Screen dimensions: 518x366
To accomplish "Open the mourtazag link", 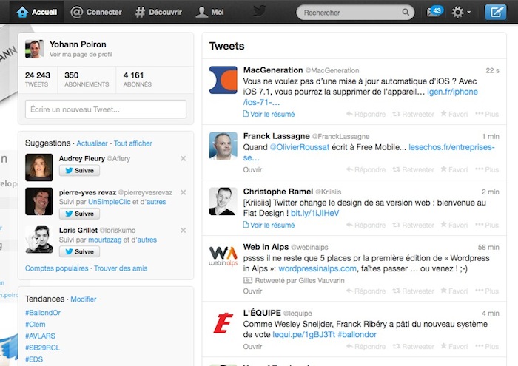I will click(105, 240).
